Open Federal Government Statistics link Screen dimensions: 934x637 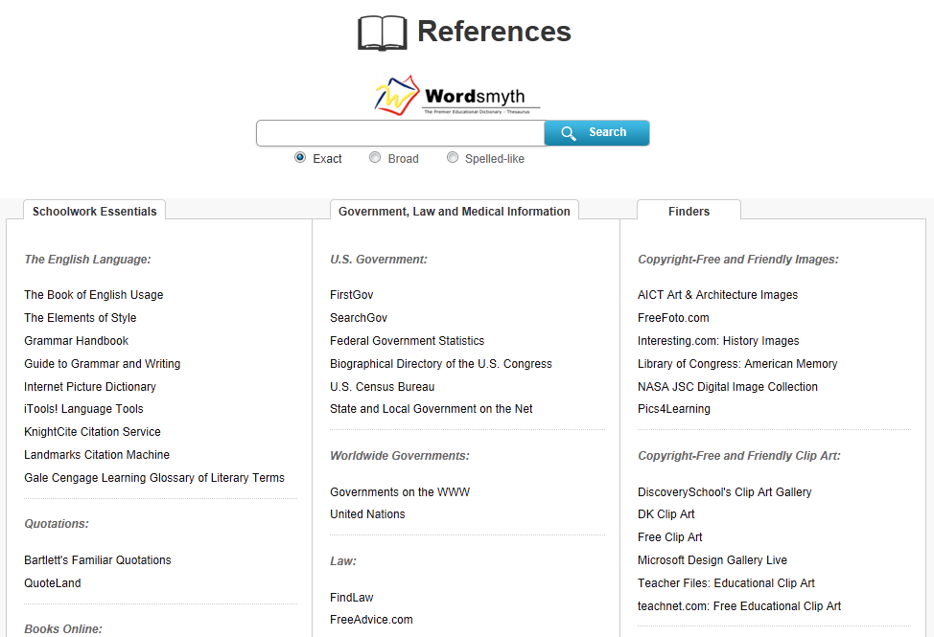coord(408,341)
